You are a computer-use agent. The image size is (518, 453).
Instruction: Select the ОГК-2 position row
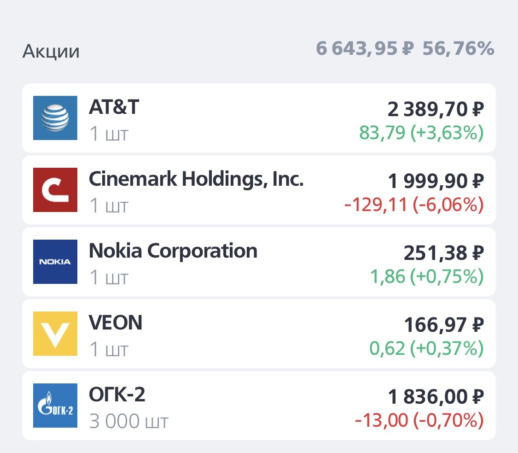258,405
